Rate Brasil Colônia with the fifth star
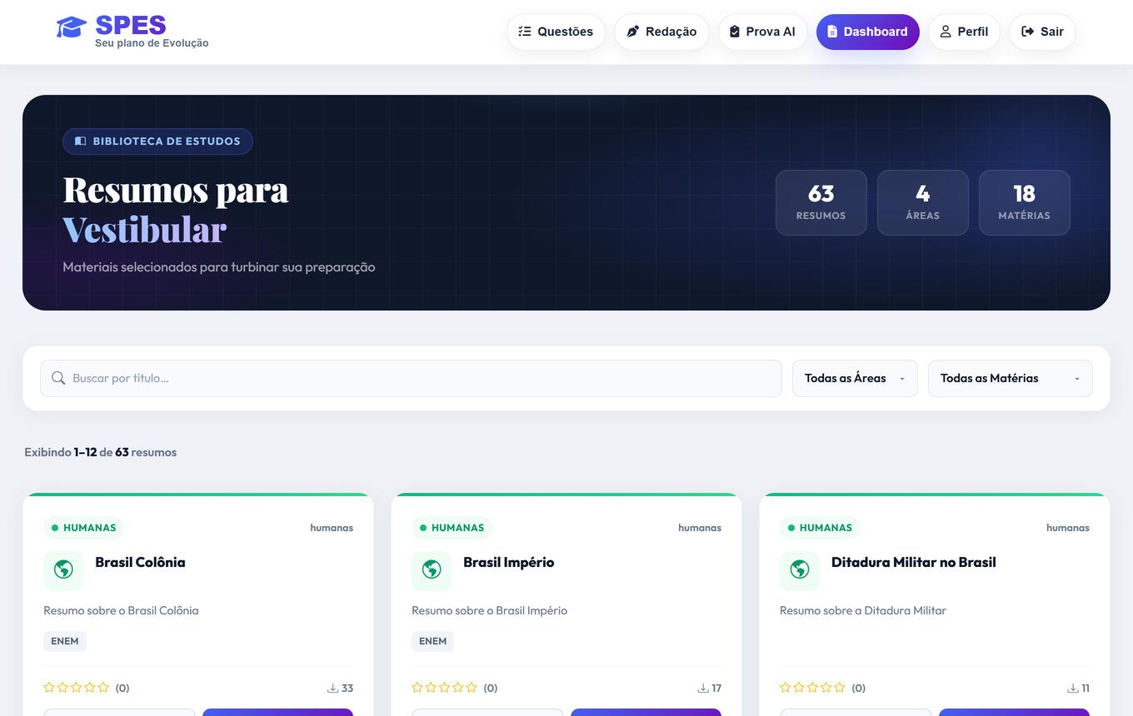1133x716 pixels. click(x=103, y=688)
